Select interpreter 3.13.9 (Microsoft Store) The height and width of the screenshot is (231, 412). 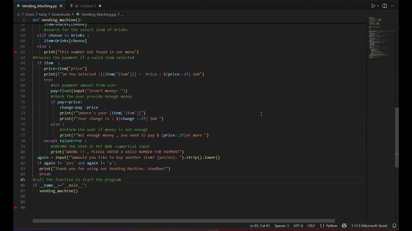click(x=369, y=226)
